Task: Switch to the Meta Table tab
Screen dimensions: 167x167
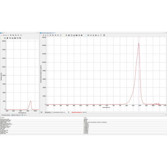Action: pos(16,115)
